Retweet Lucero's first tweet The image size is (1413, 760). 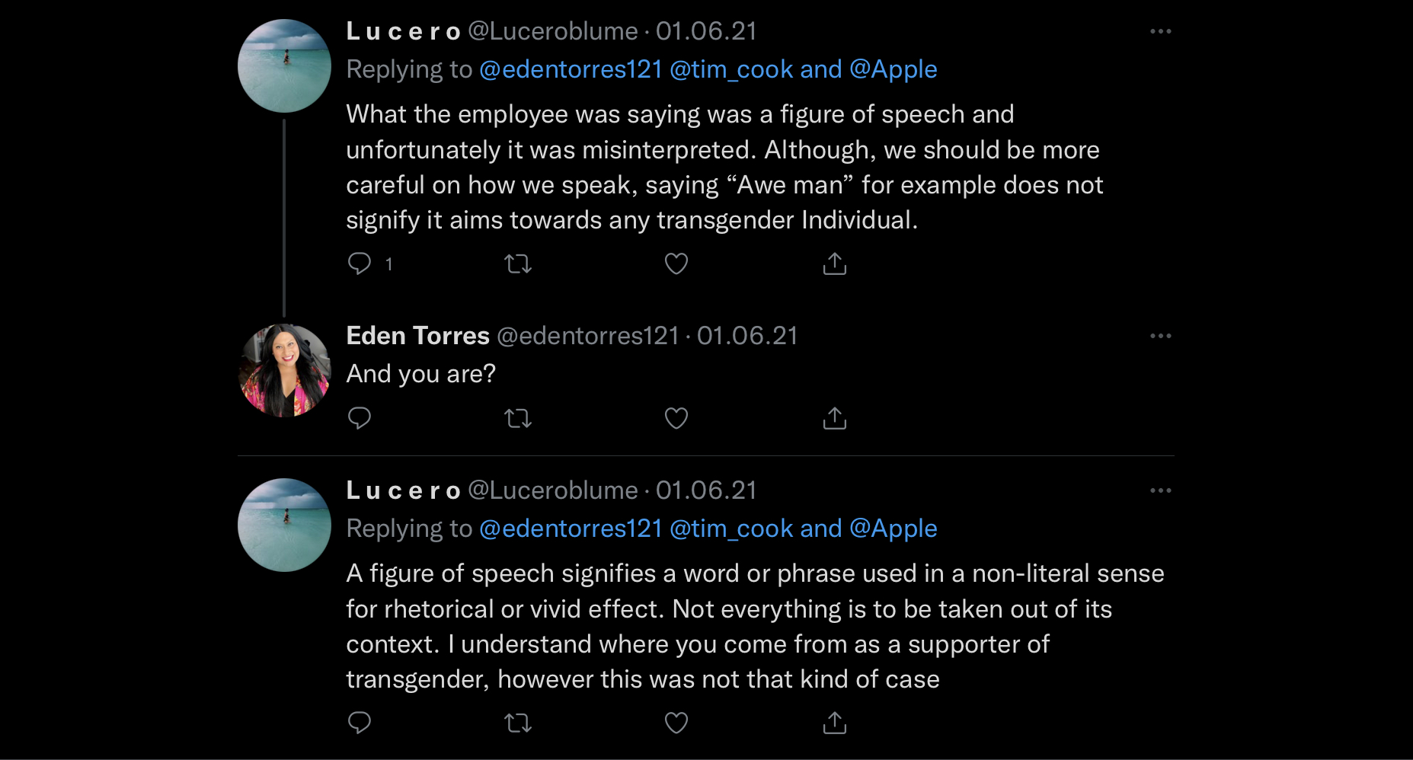pos(518,263)
